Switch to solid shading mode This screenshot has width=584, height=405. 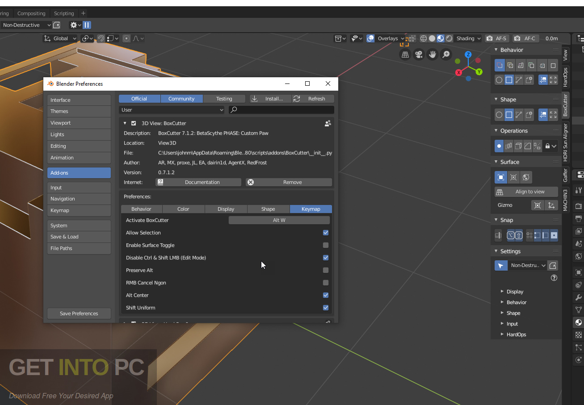click(x=432, y=38)
